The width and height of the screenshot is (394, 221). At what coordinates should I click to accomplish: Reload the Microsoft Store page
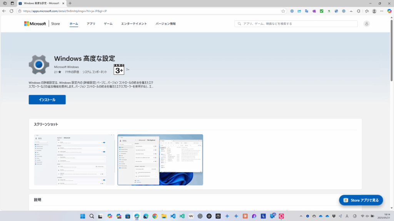coord(12,11)
